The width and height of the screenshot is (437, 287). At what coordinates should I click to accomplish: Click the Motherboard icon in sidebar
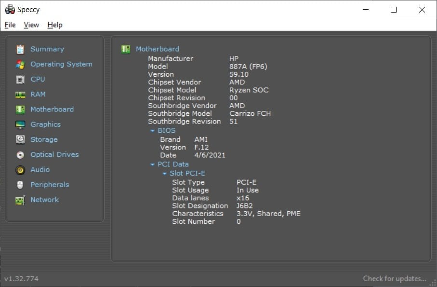20,109
